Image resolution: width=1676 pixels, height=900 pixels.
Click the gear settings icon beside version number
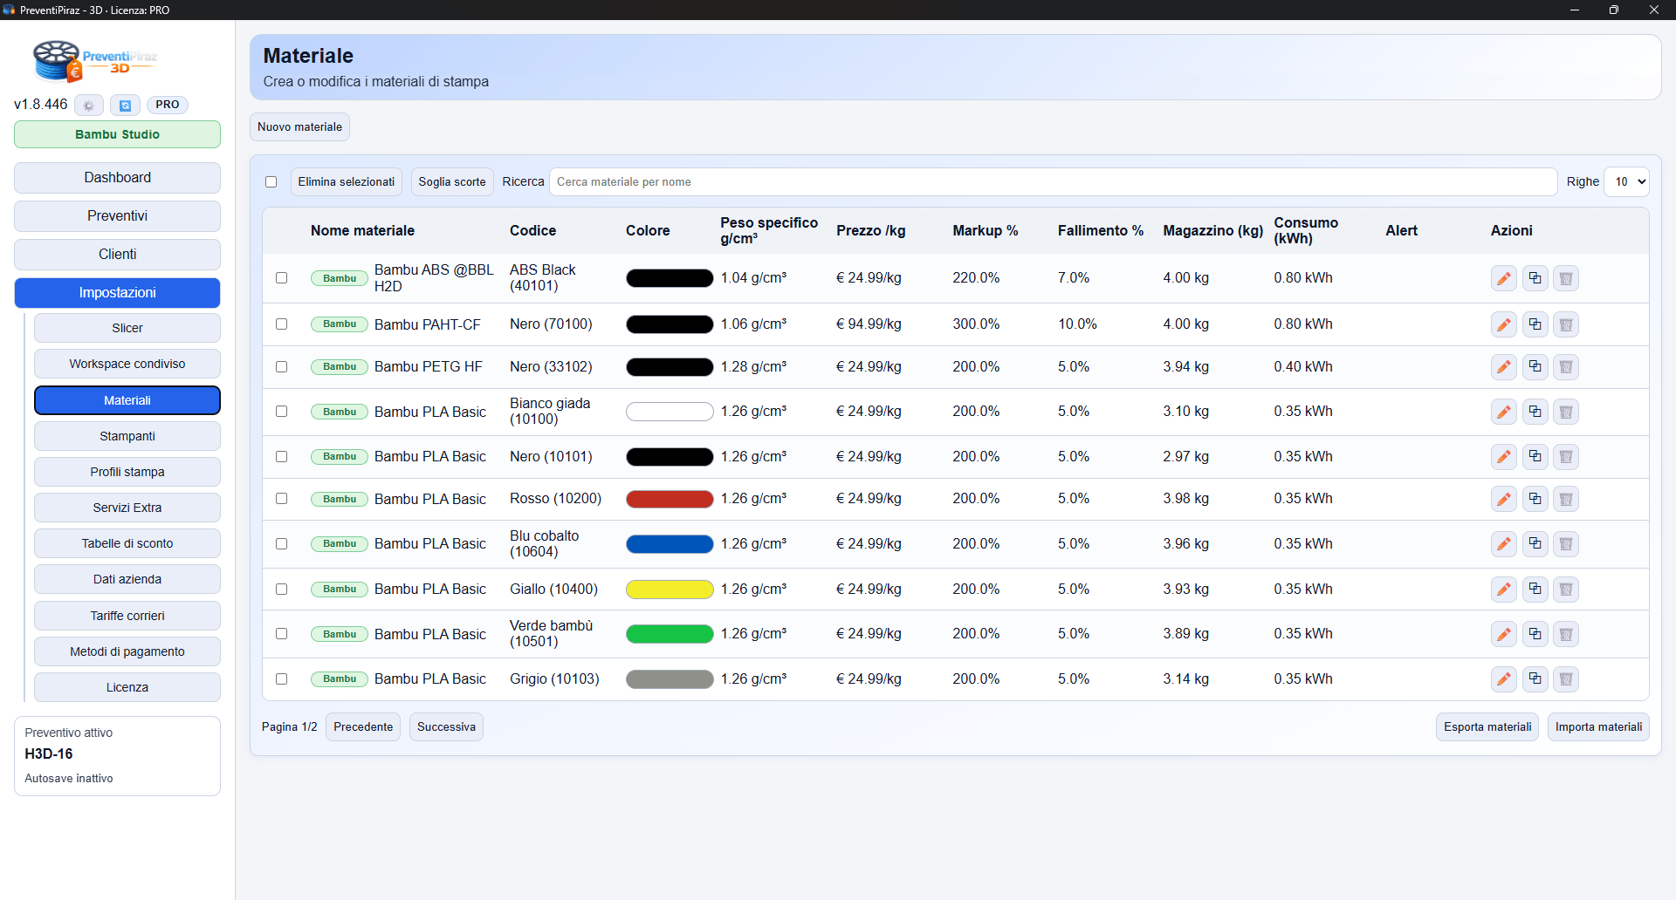pos(88,106)
